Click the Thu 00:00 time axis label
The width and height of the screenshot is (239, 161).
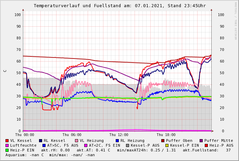pyautogui.click(x=25, y=135)
